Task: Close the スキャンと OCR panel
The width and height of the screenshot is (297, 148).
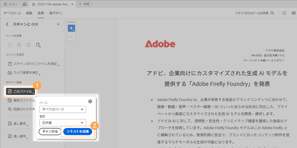Action: coord(58,24)
